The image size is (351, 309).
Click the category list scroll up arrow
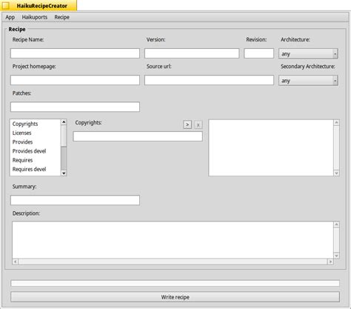pos(64,122)
